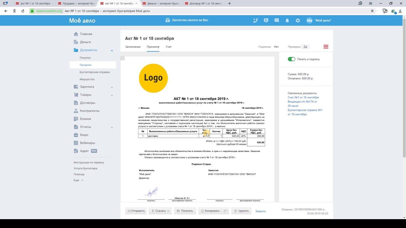Switch to the 'Договор № 1 от 18 сентя' browser tab
This screenshot has width=406, height=228.
pos(203,3)
